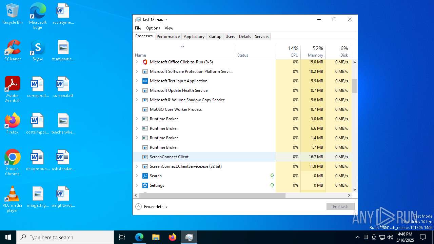
Task: Select the weightwrot Word document icon
Action: [63, 197]
